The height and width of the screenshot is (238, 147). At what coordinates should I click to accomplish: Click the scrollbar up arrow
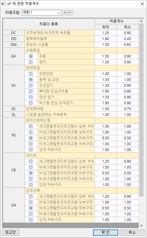[x=141, y=21]
